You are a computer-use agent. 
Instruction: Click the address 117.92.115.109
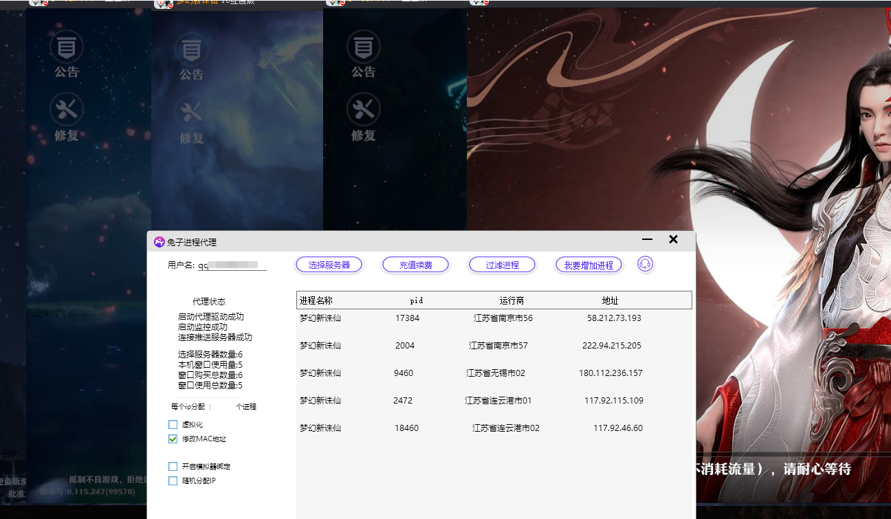point(614,401)
